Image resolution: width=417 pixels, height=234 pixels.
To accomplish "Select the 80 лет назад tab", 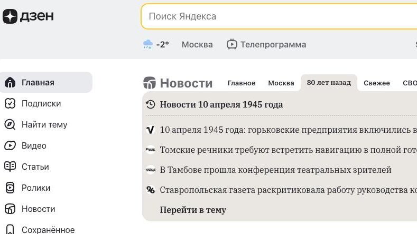I will pyautogui.click(x=329, y=83).
